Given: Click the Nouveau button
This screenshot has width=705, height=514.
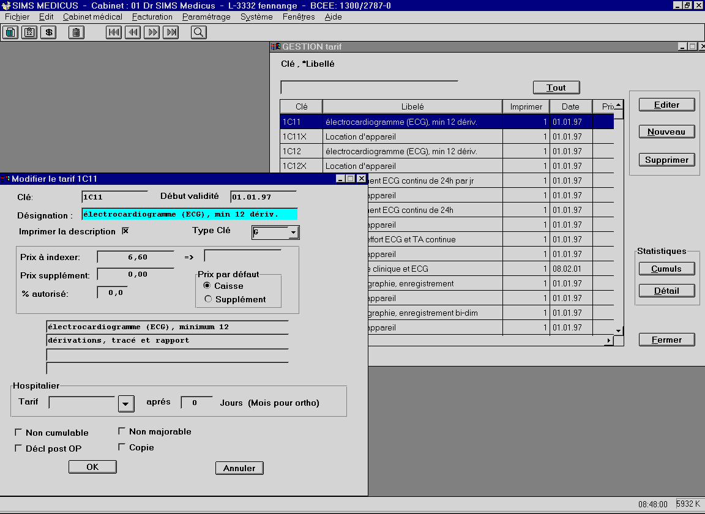Looking at the screenshot, I should 667,132.
